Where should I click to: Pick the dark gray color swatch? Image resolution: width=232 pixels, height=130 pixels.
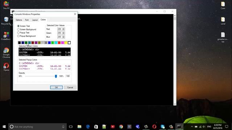(x=46, y=43)
